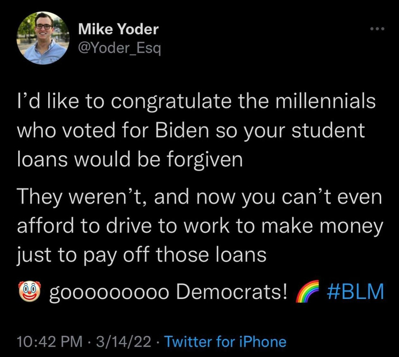The height and width of the screenshot is (357, 399).
Task: Open the Mike Yoder display name
Action: [x=118, y=29]
